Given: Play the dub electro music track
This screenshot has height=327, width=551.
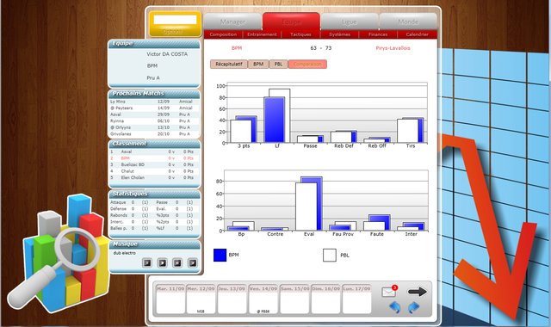Looking at the screenshot, I should [x=163, y=262].
